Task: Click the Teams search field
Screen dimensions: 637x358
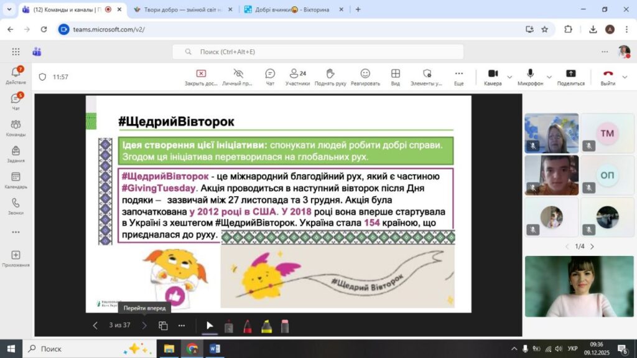Action: (x=317, y=52)
